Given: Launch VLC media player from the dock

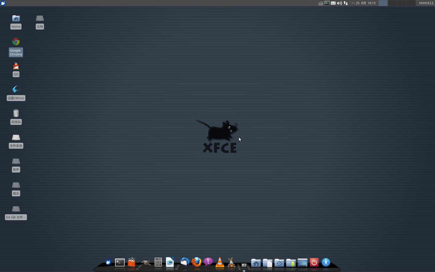Looking at the screenshot, I should coord(220,262).
